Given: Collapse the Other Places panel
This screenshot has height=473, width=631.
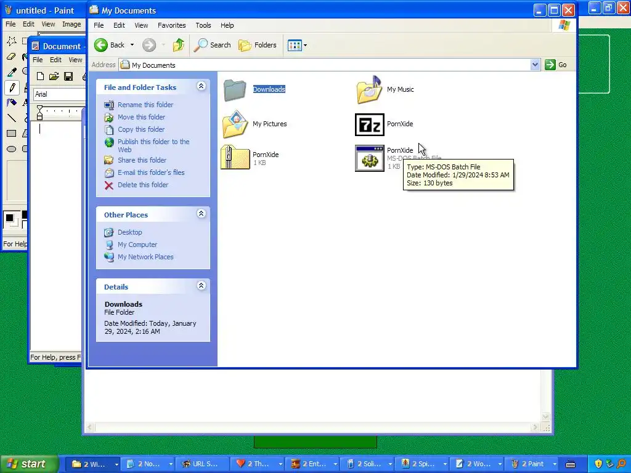Looking at the screenshot, I should 202,214.
